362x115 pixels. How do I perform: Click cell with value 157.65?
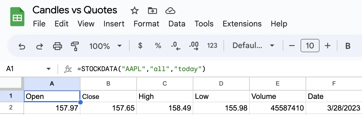[108, 108]
